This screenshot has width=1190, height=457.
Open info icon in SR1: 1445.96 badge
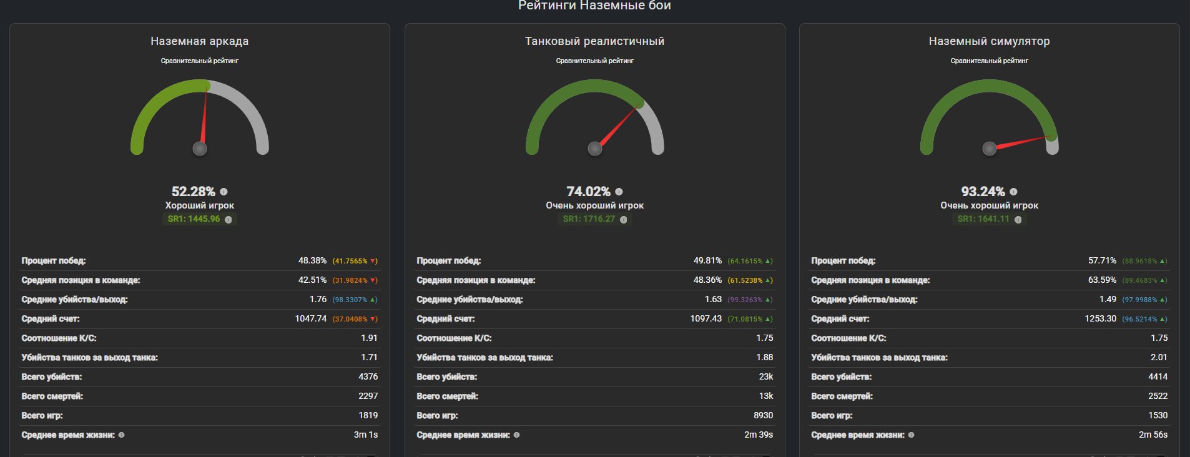pos(229,220)
